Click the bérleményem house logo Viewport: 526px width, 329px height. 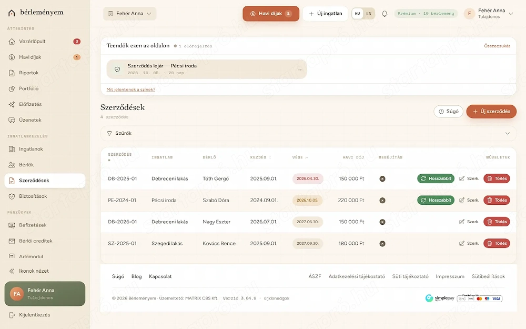pos(12,13)
